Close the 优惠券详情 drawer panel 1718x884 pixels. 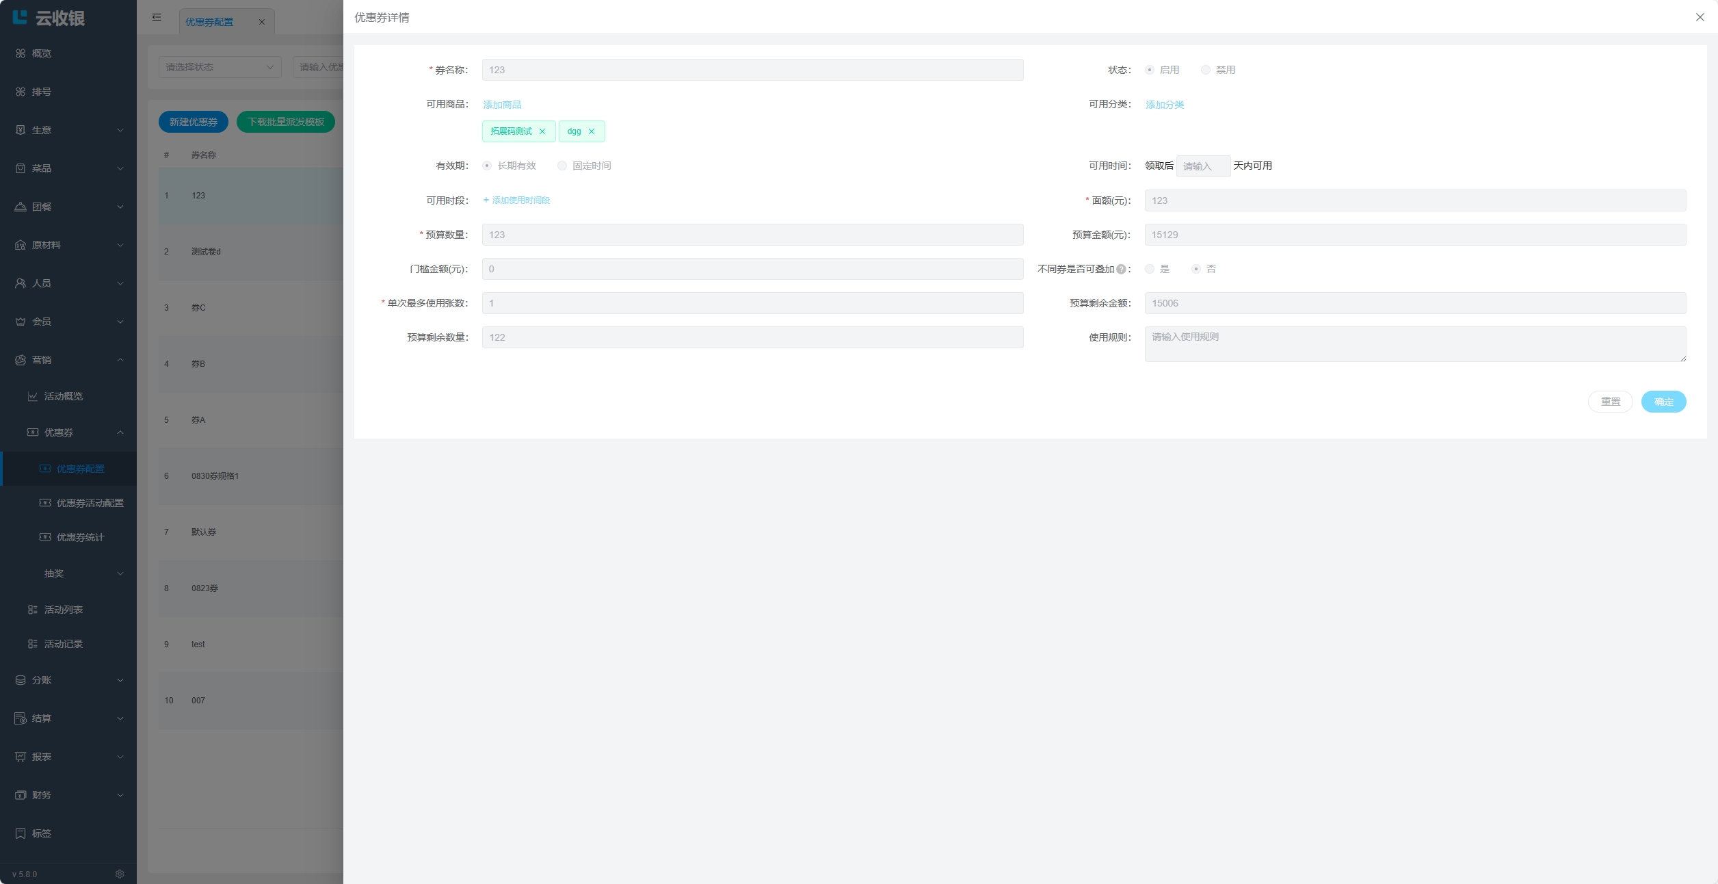tap(1700, 17)
